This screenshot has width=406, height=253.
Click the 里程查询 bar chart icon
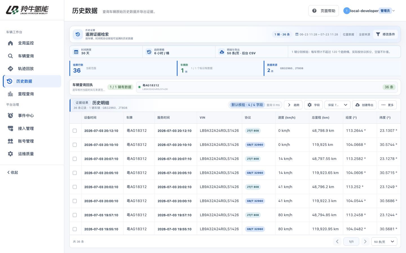coord(10,94)
